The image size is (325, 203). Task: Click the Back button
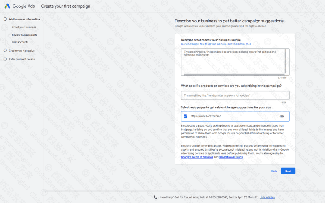[274, 171]
